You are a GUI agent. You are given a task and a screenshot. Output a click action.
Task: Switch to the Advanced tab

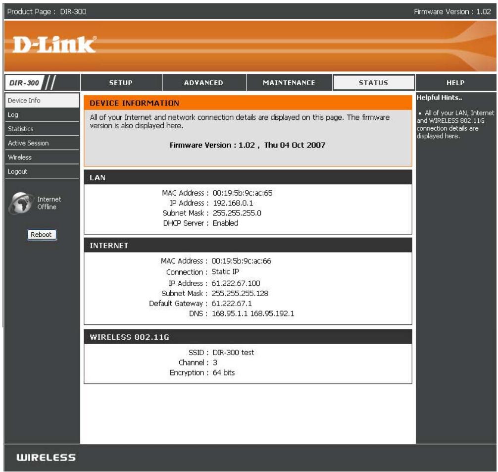click(x=203, y=83)
